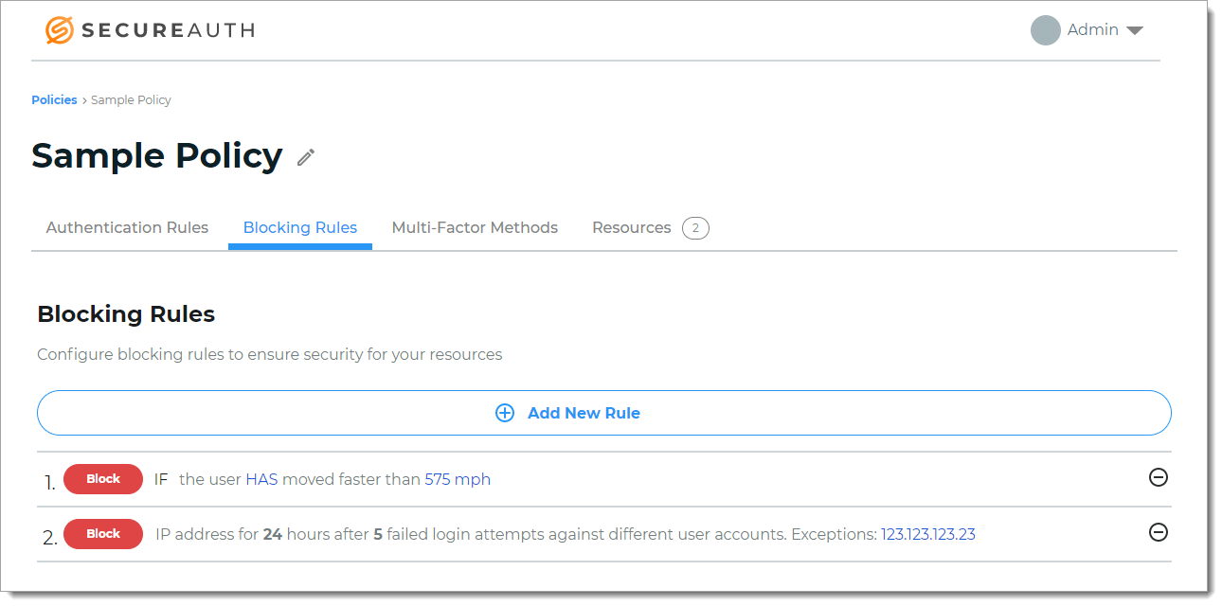The image size is (1222, 606).
Task: Edit the 575 mph speed value
Action: [458, 479]
